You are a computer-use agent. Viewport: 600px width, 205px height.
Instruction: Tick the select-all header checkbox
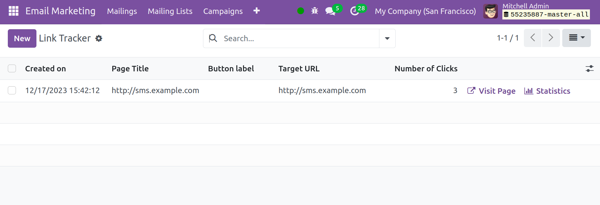[12, 68]
